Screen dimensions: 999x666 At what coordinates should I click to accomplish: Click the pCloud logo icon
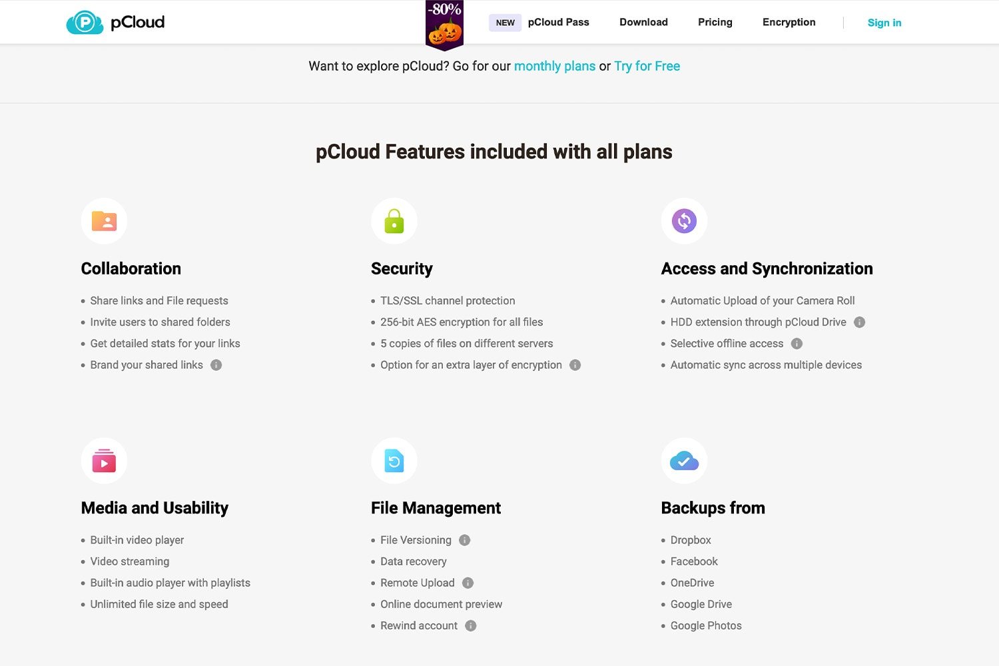pos(85,23)
